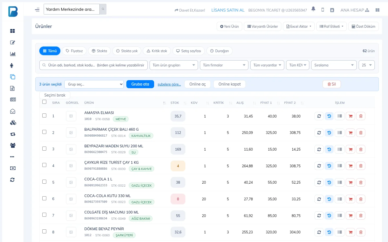Select the Kritik stok filter tab
The height and width of the screenshot is (242, 388).
coord(157,51)
